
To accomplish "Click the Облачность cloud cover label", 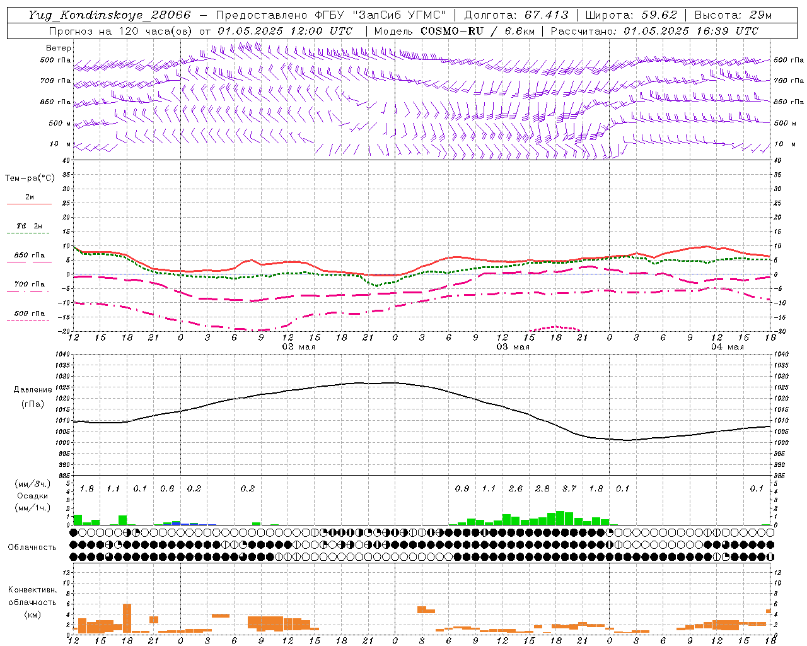I will coord(32,547).
